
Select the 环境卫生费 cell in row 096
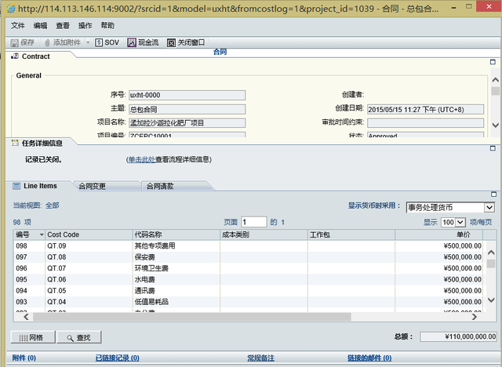pos(176,268)
